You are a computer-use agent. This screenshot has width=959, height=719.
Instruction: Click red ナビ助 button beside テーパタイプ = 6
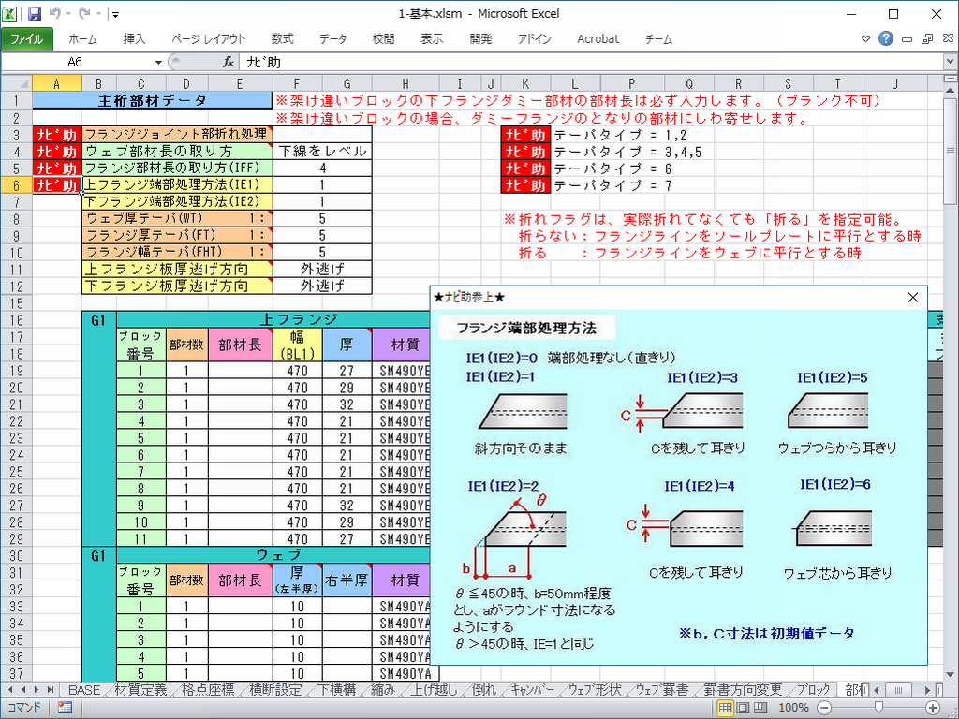tap(524, 169)
